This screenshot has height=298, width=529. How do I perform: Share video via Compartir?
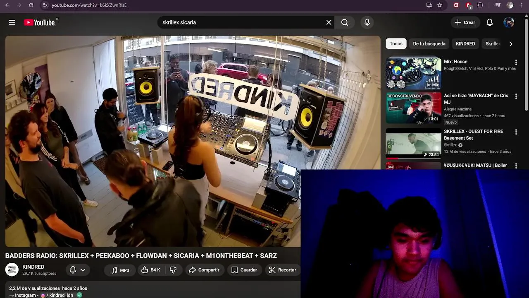[x=204, y=270]
